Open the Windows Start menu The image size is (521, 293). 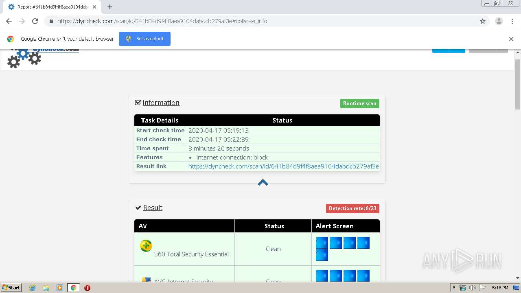(x=11, y=287)
